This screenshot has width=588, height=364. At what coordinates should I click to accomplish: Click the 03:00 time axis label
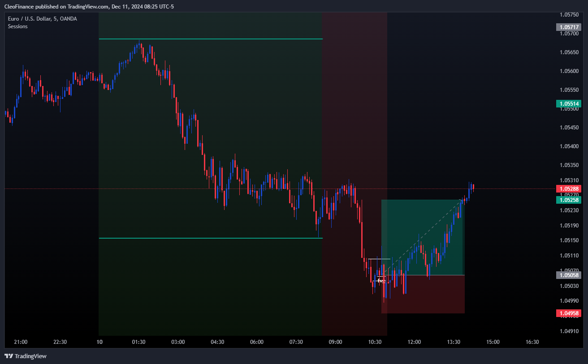pyautogui.click(x=178, y=342)
